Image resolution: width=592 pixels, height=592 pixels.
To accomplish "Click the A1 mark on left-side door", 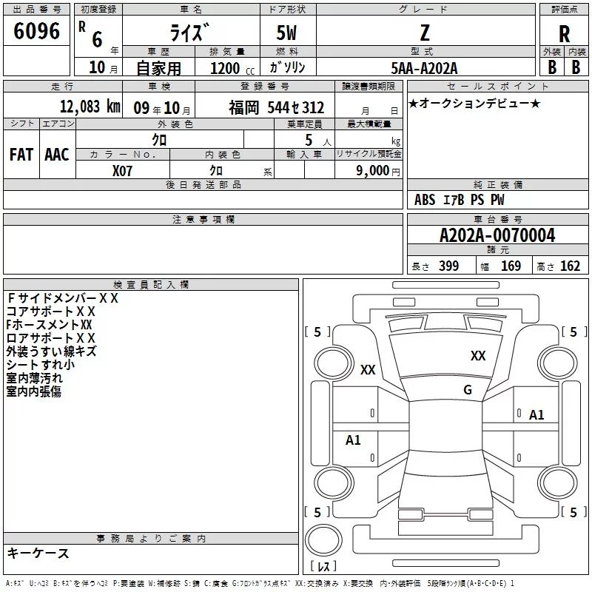I will click(x=354, y=440).
